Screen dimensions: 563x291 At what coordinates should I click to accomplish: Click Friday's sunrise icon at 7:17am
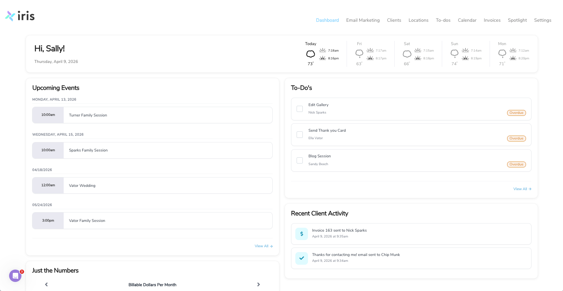[370, 50]
